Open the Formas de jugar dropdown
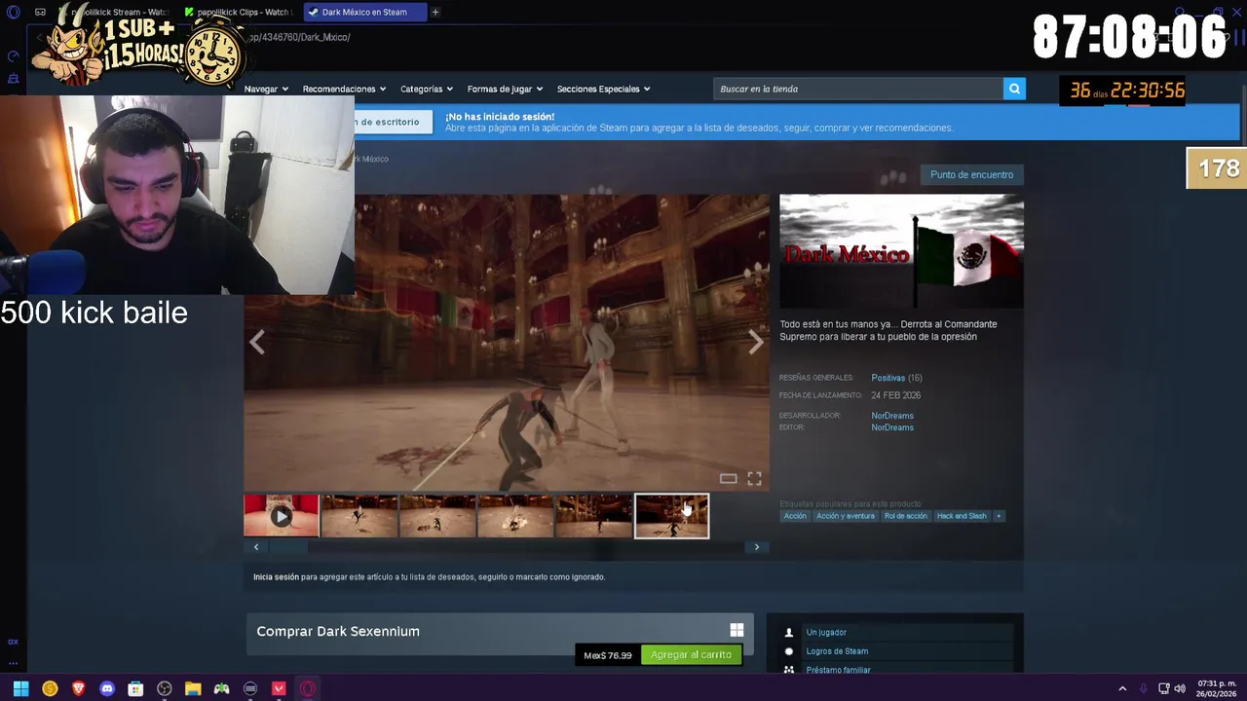1247x701 pixels. tap(505, 89)
